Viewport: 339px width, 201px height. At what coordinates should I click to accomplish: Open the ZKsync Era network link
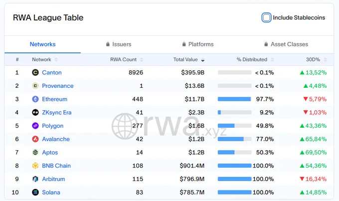(x=57, y=113)
